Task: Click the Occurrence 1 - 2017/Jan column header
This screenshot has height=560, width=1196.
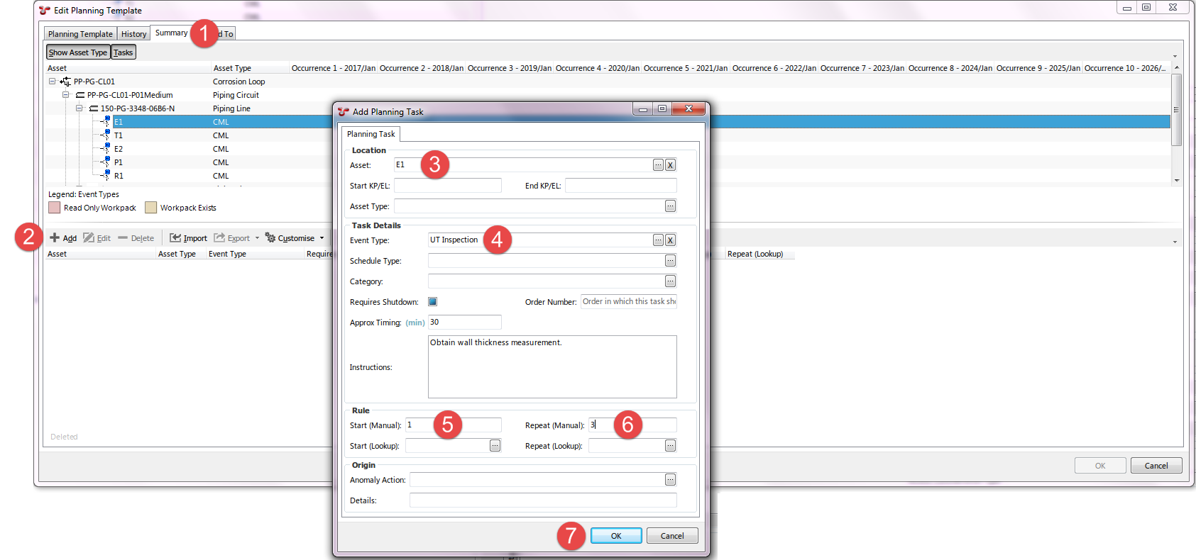Action: [334, 68]
